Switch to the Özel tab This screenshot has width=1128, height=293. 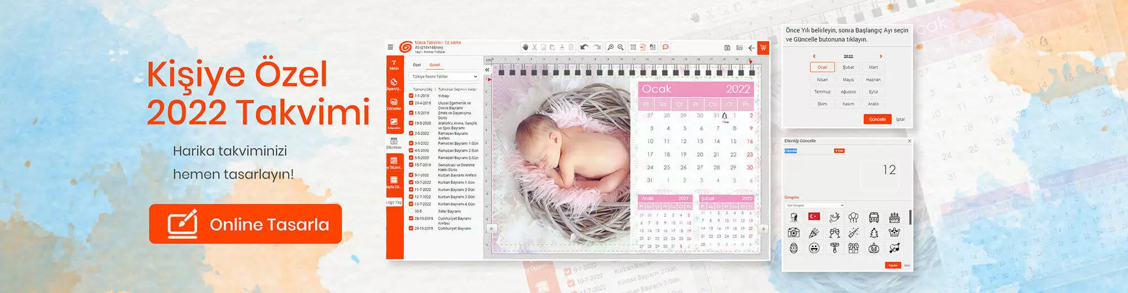[417, 65]
